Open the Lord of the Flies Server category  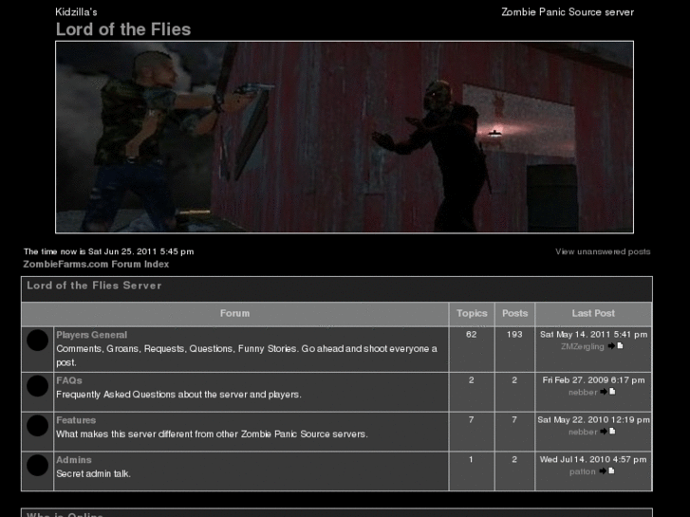(x=94, y=286)
